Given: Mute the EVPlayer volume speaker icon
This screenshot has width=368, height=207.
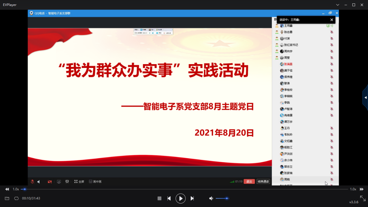Looking at the screenshot, I should point(211,198).
